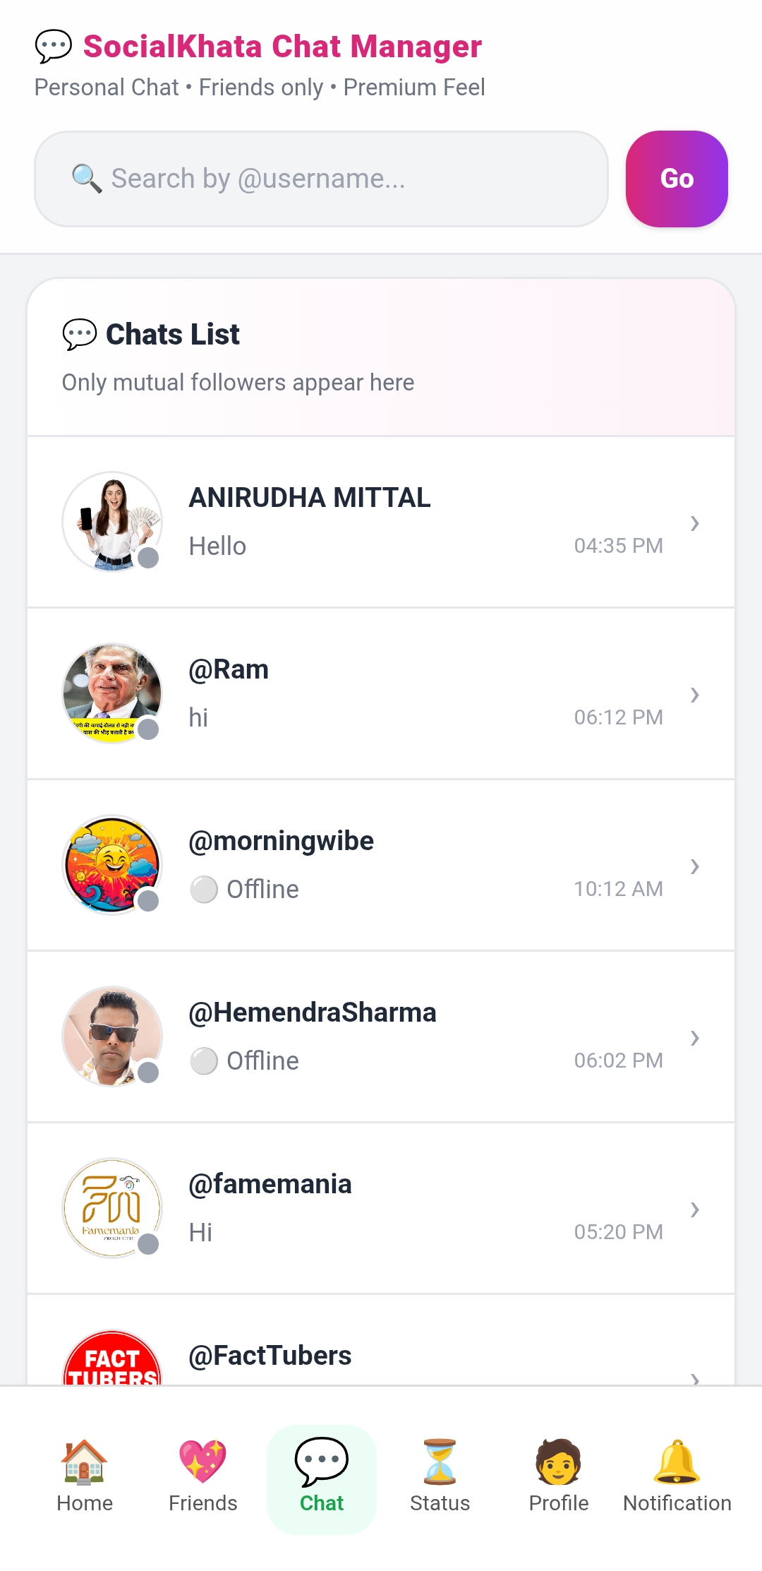The image size is (762, 1571).
Task: Expand the @HemendraSharma chat chevron
Action: click(695, 1038)
